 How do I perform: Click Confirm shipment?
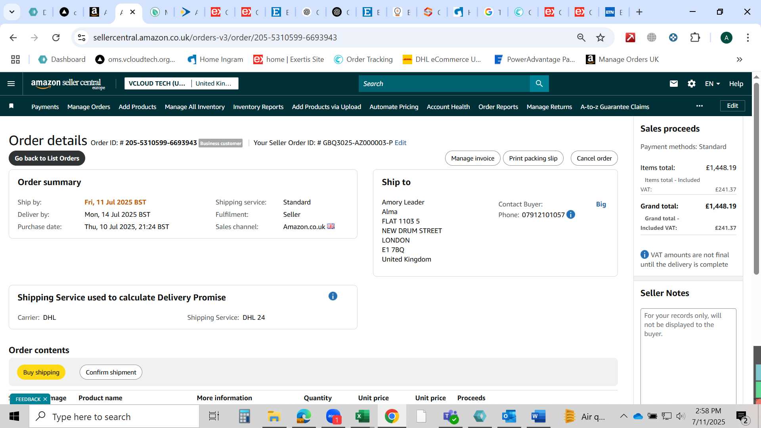(111, 372)
